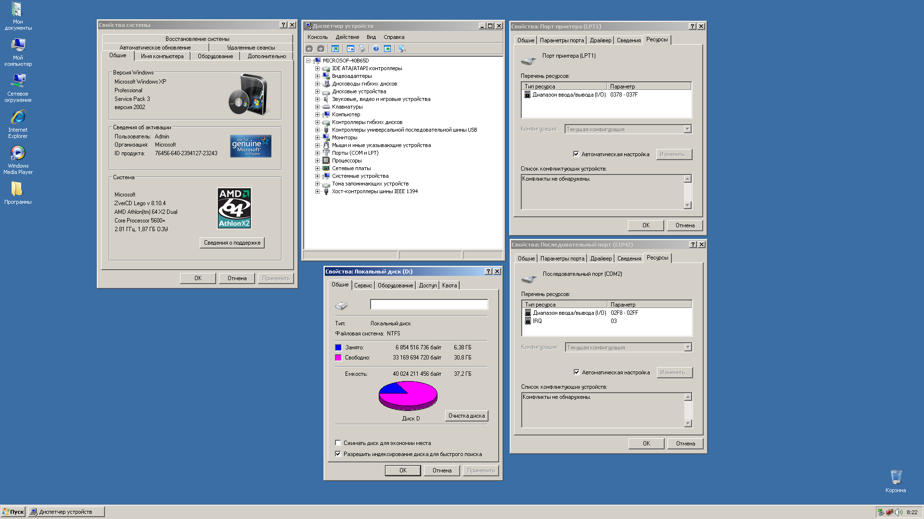Screen dimensions: 924x519
Task: Uncheck 'Разрешить индексирование диска' checkbox
Action: coord(338,454)
